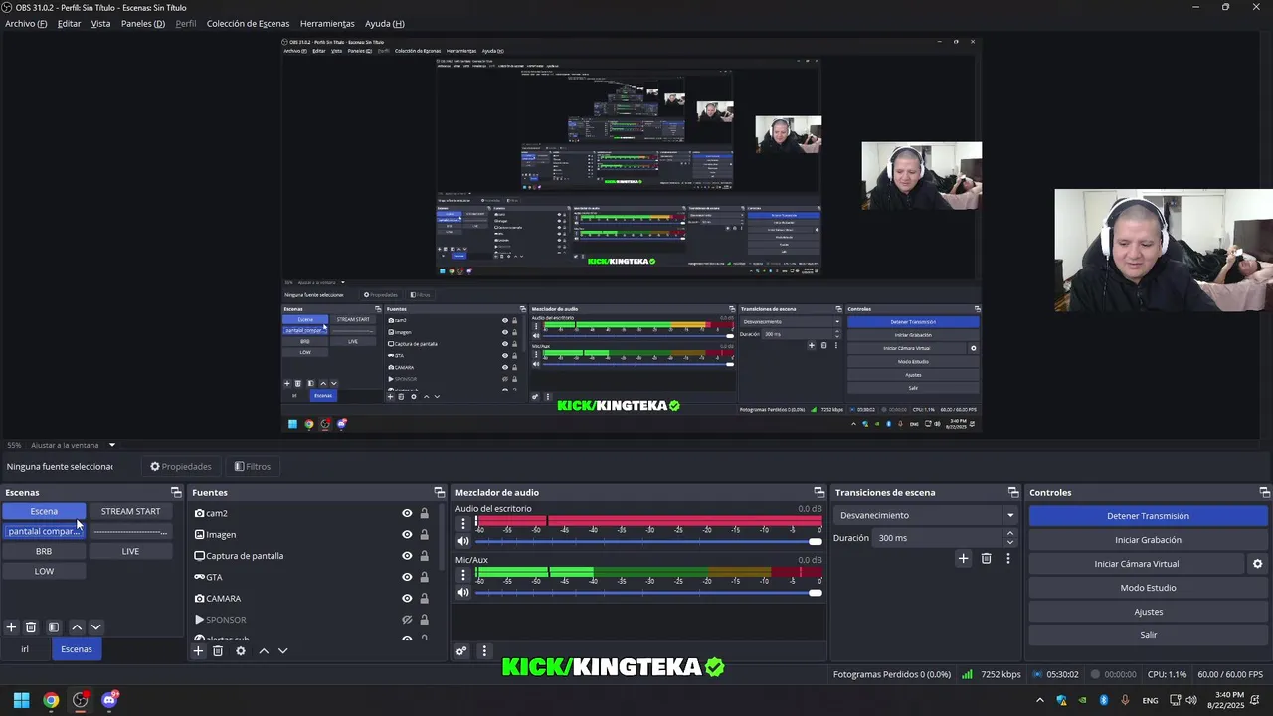Toggle the lock on the cam2 source
Screen dimensions: 1273x716
click(425, 513)
